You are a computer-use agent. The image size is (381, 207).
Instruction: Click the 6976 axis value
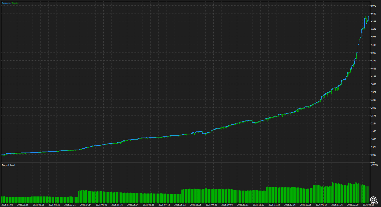(x=374, y=6)
